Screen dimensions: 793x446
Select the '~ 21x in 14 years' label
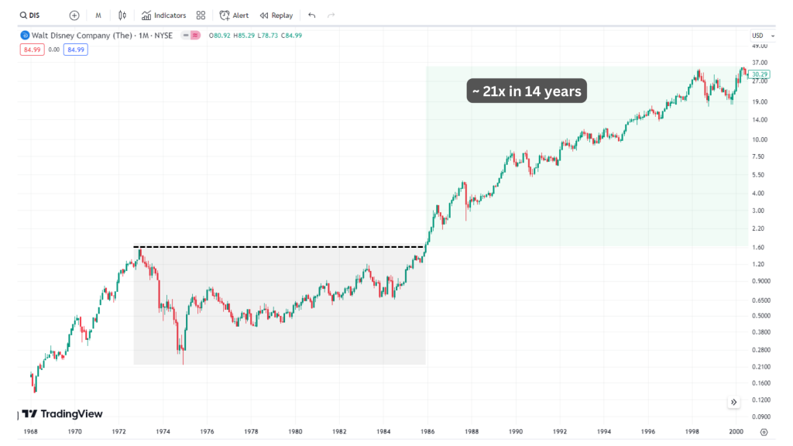[x=527, y=91]
